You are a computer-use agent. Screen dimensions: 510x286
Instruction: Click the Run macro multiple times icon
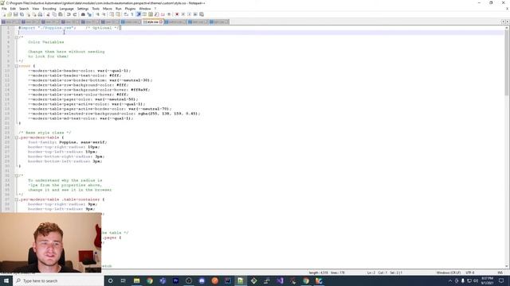point(195,14)
